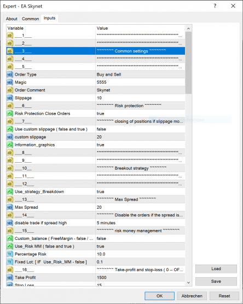Click the string icon beside variable ___10__
This screenshot has width=243, height=304.
pyautogui.click(x=10, y=168)
